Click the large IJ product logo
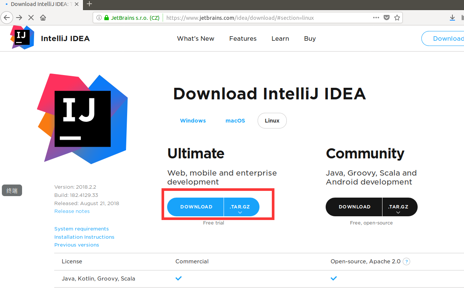This screenshot has width=464, height=288. pyautogui.click(x=83, y=119)
